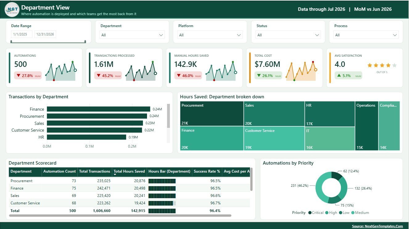This screenshot has width=409, height=229.
Task: Click the Total Cost value $7.60M
Action: [267, 64]
